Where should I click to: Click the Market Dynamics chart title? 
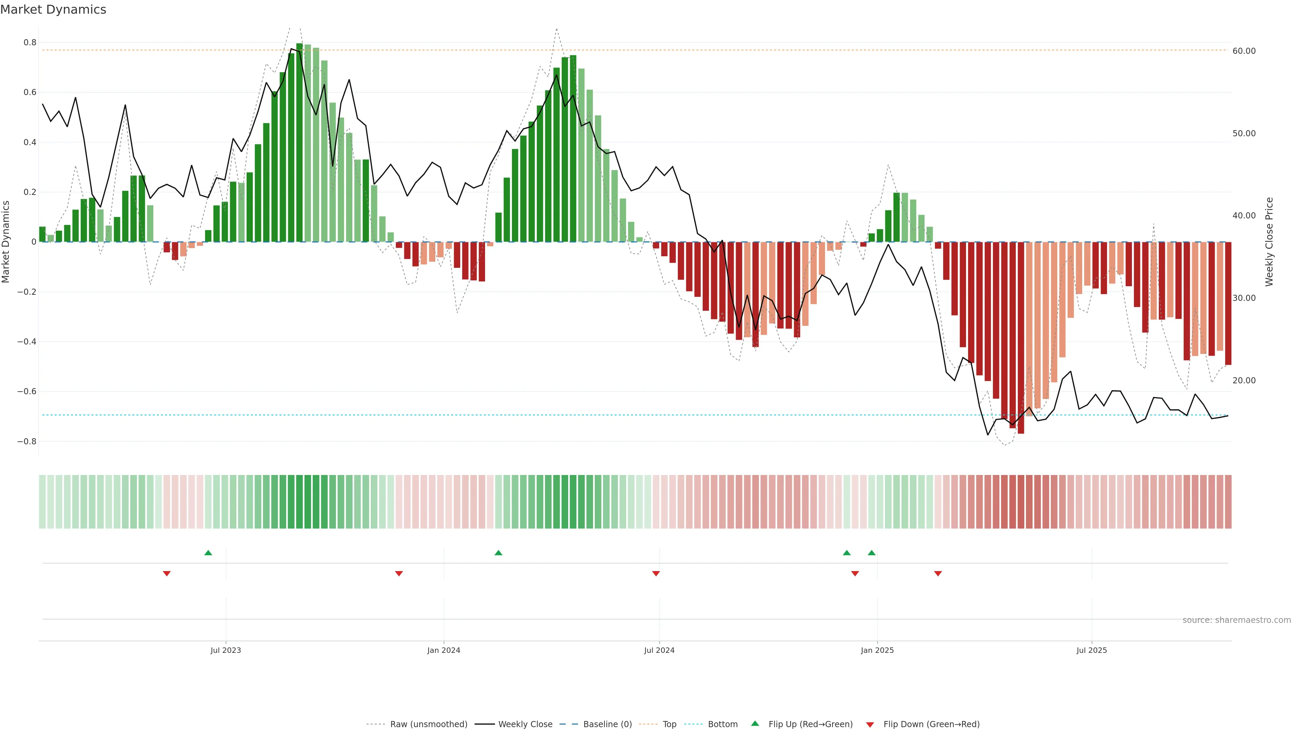click(x=53, y=10)
